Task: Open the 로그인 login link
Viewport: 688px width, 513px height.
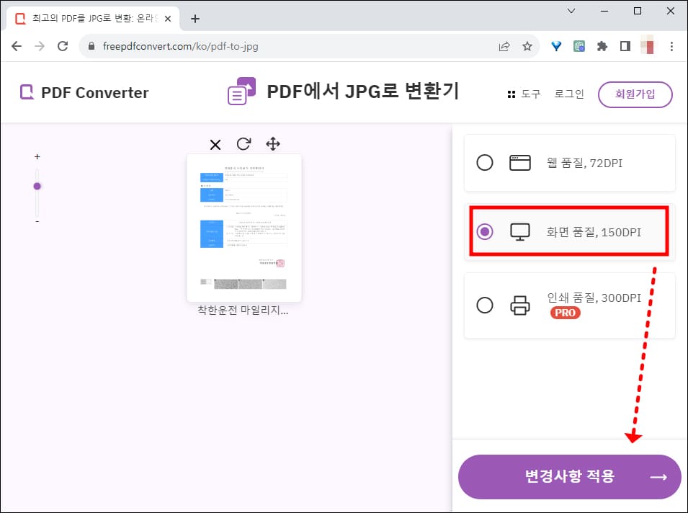Action: tap(568, 94)
